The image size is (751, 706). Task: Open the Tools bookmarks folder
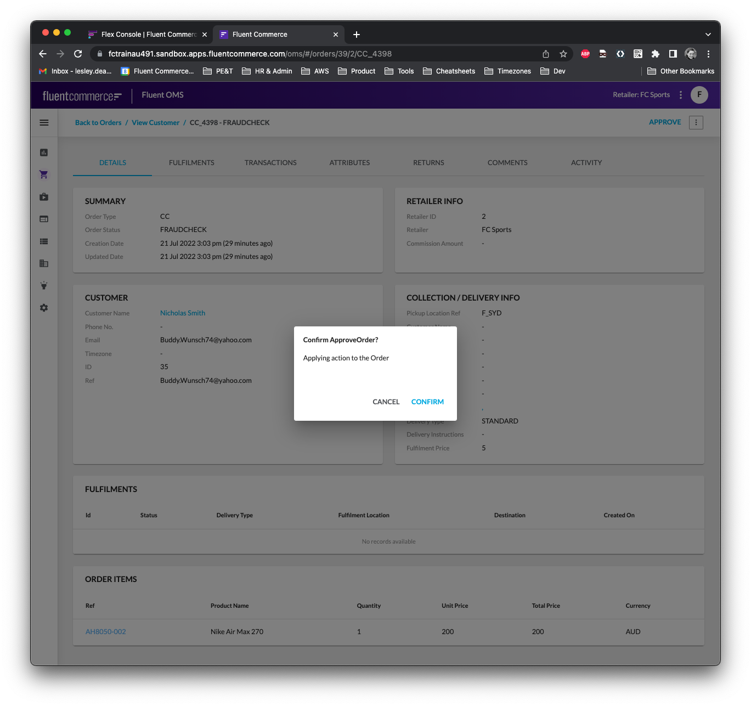pos(399,71)
